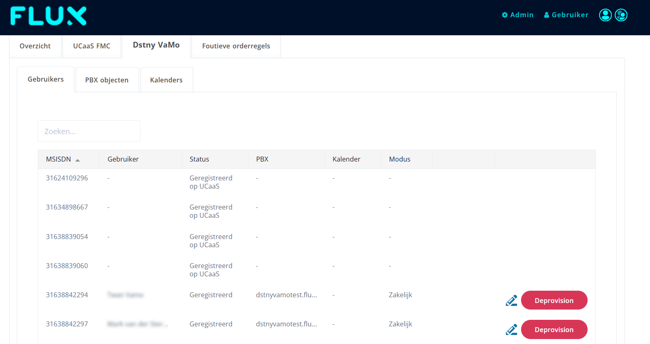The width and height of the screenshot is (650, 344).
Task: Click status text of row 31624109296
Action: [x=211, y=182]
